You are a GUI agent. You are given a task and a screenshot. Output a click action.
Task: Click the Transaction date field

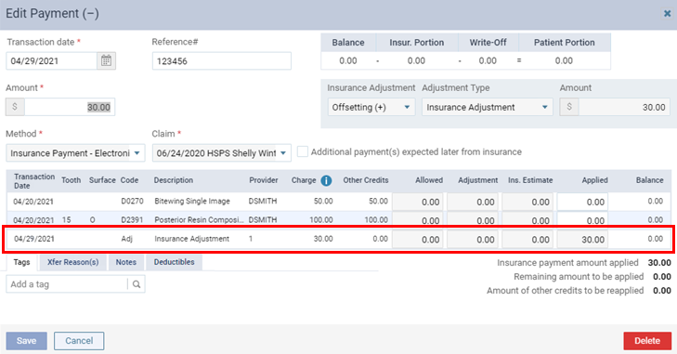51,61
